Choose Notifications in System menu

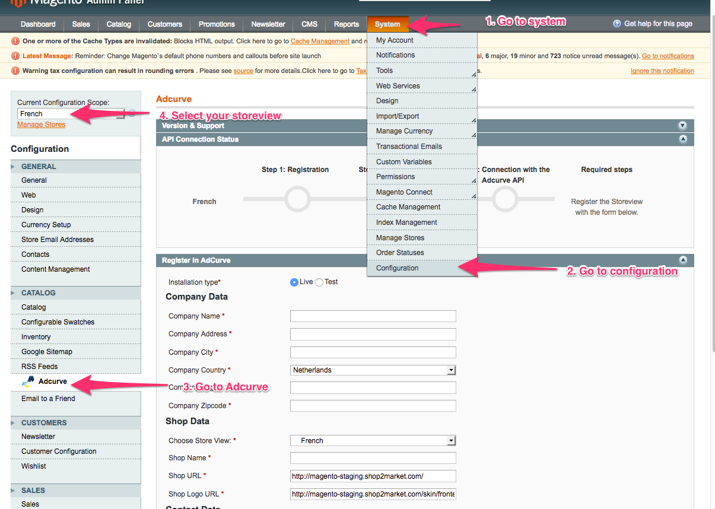click(422, 55)
